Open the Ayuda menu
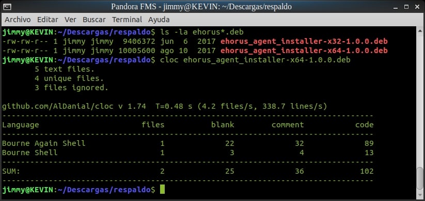 [159, 20]
